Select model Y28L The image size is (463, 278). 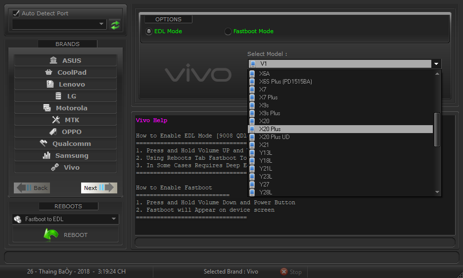340,192
